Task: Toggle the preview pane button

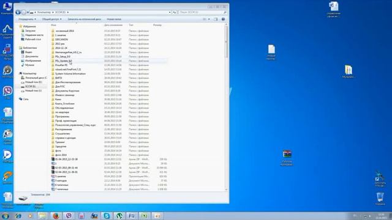Action: coord(216,19)
